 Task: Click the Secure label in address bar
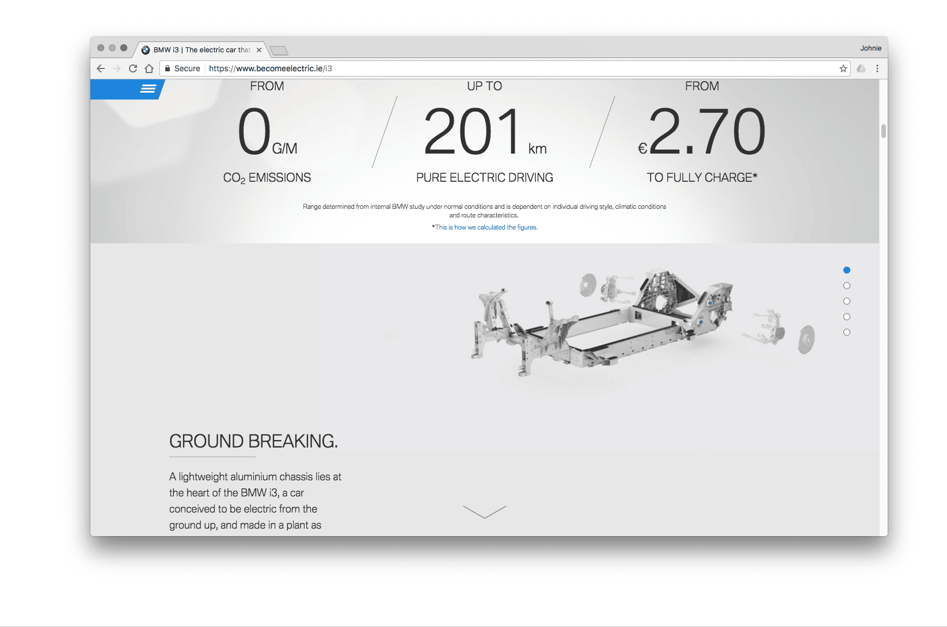(187, 68)
